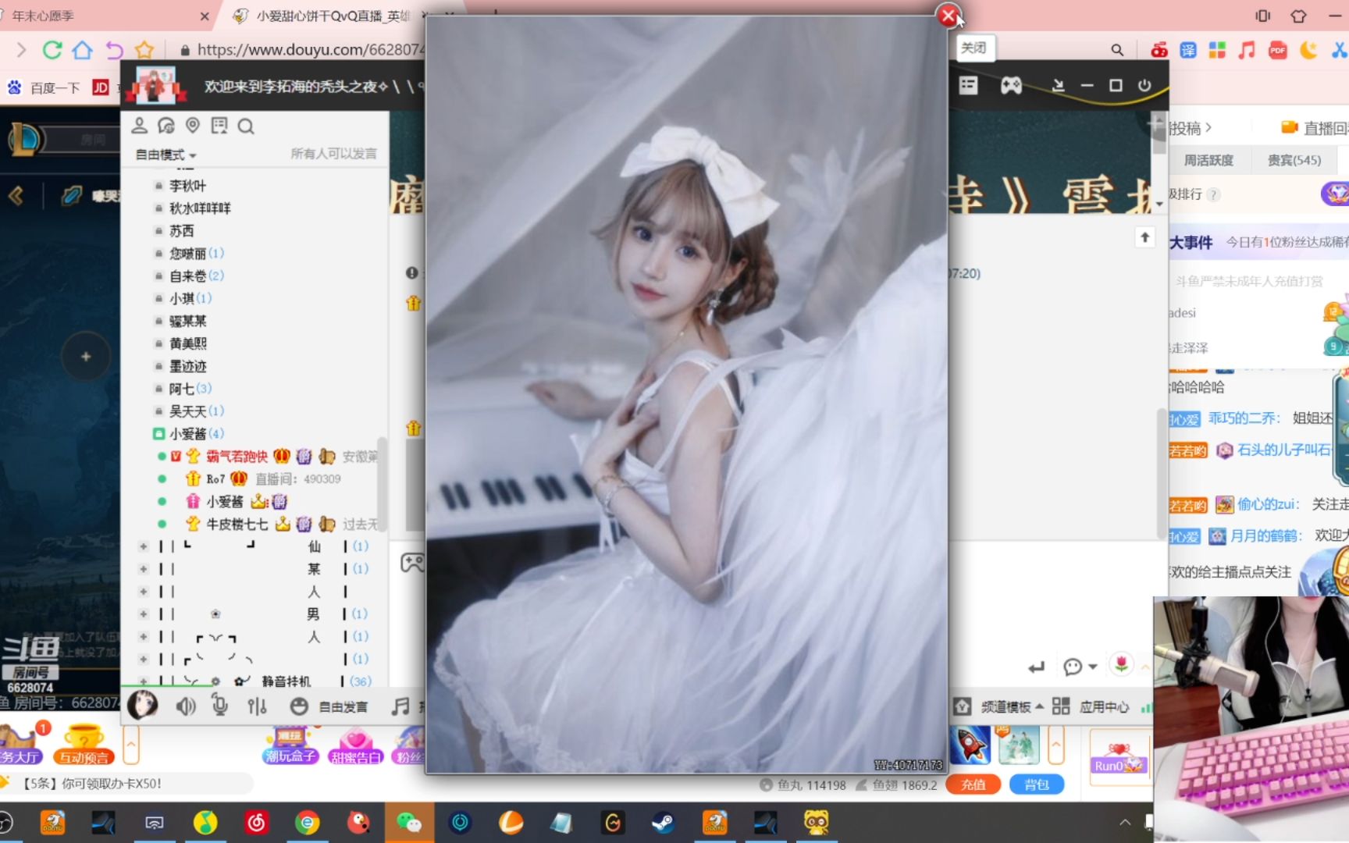Expand the channel row labeled 仙
1349x843 pixels.
144,546
